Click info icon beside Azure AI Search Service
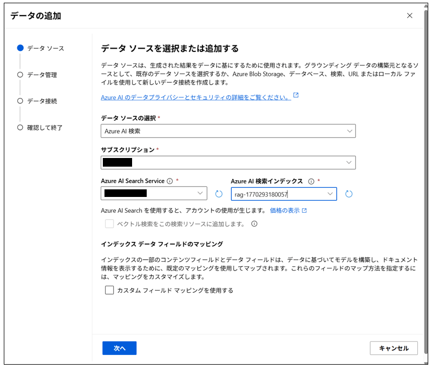Screen dimensions: 432x369 coord(169,181)
